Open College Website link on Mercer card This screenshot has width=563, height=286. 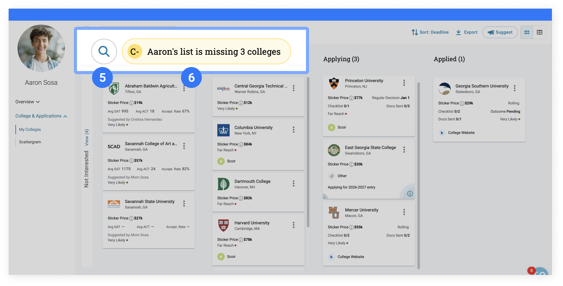(x=351, y=257)
